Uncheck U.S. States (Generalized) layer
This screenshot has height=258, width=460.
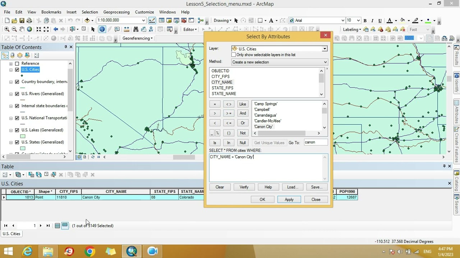(x=17, y=142)
